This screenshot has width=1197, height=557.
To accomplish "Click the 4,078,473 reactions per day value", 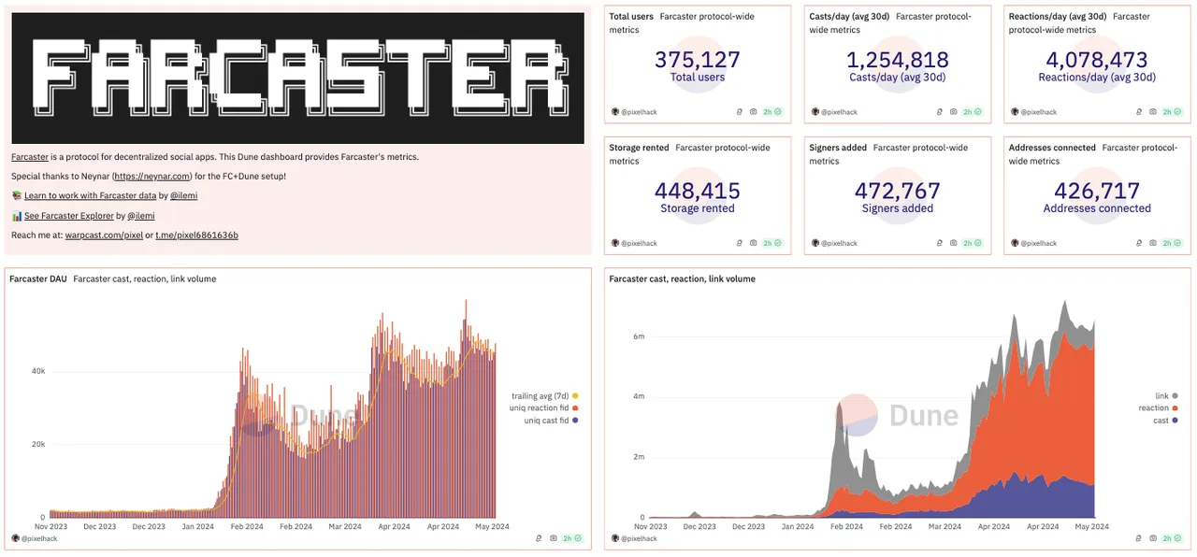I will click(1097, 60).
